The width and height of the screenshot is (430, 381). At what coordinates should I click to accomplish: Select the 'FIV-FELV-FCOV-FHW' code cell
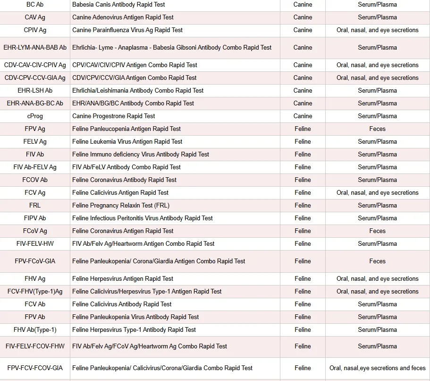35,346
